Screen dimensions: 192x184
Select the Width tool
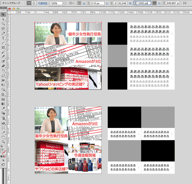coord(3,81)
